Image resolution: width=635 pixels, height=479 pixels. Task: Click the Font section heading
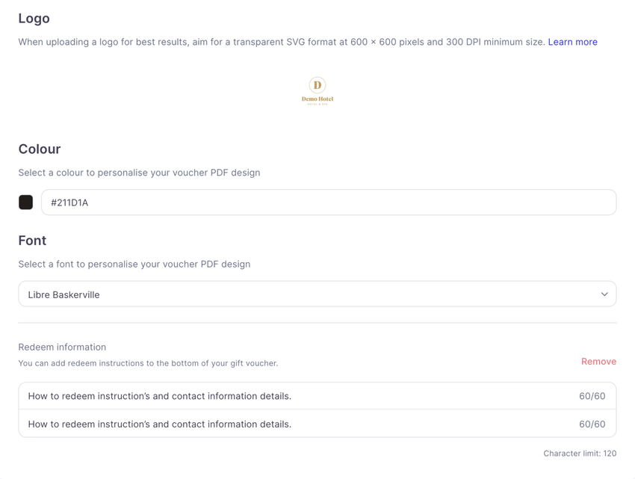(x=32, y=241)
